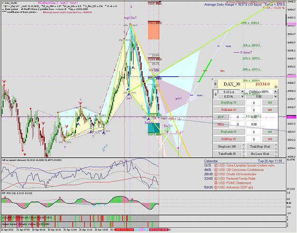Click the BUY market order button

[221, 117]
